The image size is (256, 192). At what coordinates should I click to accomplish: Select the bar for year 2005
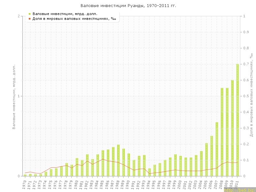206,159
